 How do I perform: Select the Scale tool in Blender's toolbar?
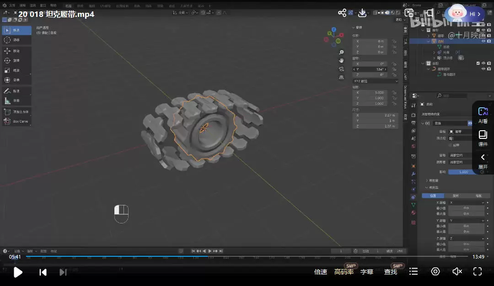pyautogui.click(x=17, y=70)
